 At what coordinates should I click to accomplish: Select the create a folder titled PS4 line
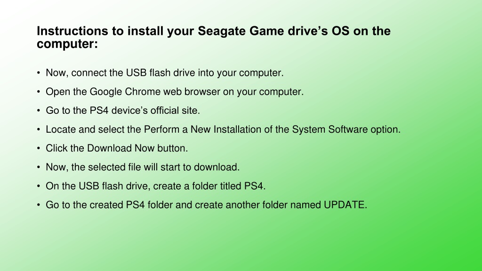point(155,186)
